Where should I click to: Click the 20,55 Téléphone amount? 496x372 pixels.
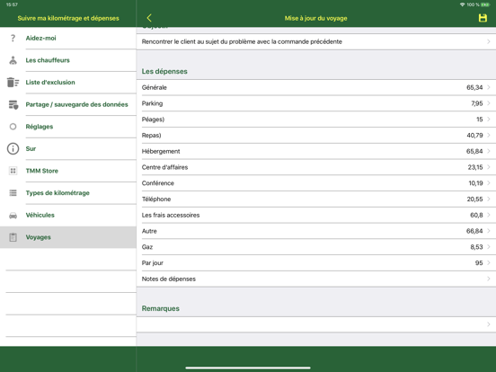[474, 199]
